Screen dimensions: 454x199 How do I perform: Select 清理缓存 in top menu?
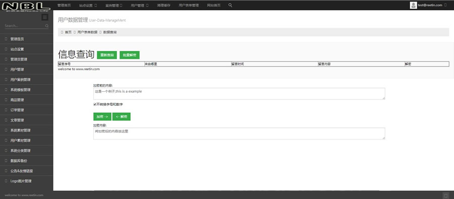tap(164, 6)
